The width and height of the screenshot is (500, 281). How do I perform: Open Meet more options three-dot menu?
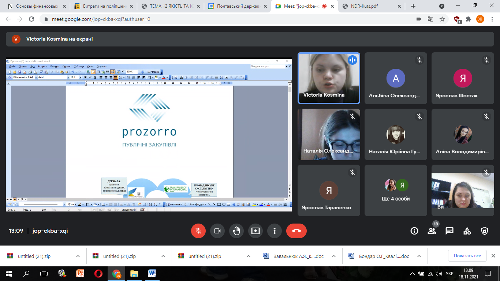(x=275, y=231)
